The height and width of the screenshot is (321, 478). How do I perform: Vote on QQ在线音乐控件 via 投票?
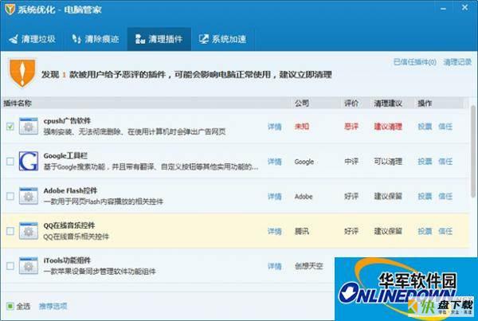(x=425, y=231)
